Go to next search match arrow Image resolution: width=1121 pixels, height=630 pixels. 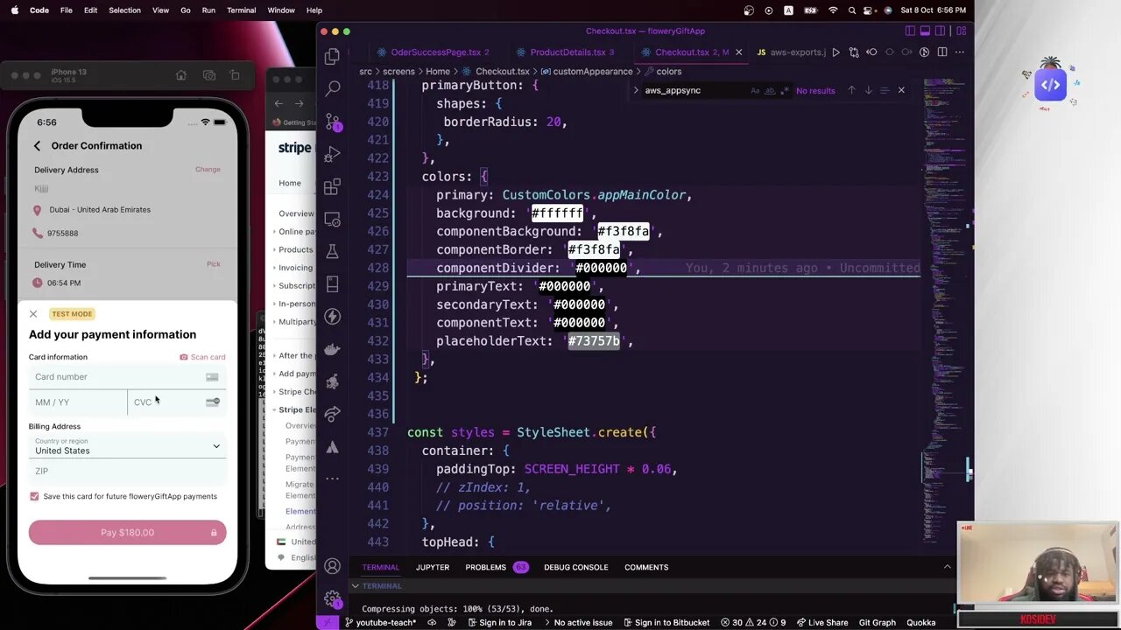(x=868, y=90)
